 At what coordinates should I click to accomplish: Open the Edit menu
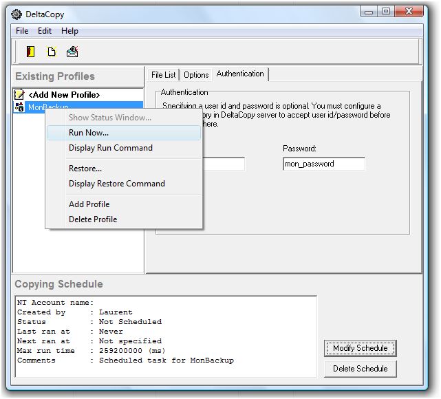tap(45, 31)
